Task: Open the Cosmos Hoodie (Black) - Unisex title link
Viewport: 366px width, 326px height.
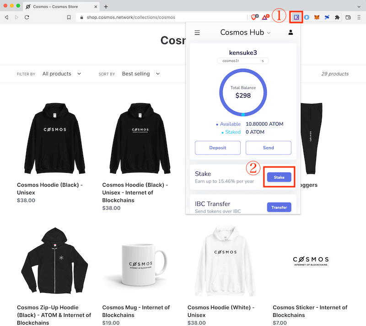Action: (50, 189)
